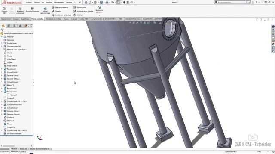
Task: Expand the Lista de cortes node
Action: 2,46
